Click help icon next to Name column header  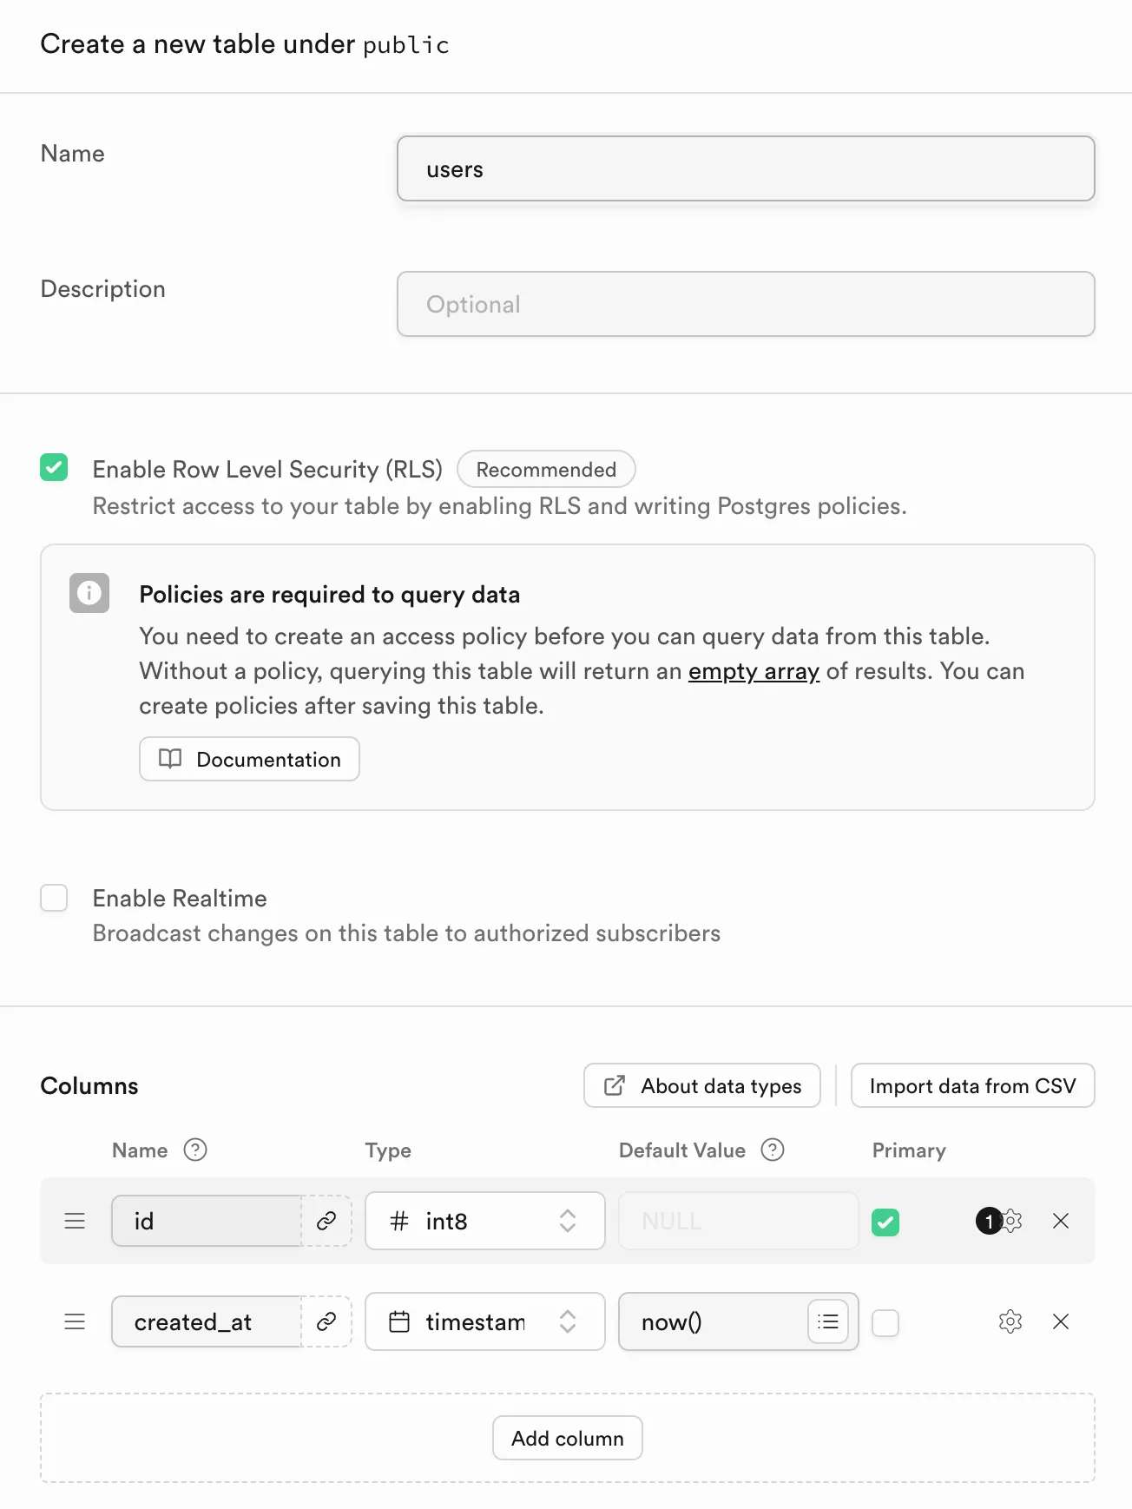pyautogui.click(x=195, y=1150)
